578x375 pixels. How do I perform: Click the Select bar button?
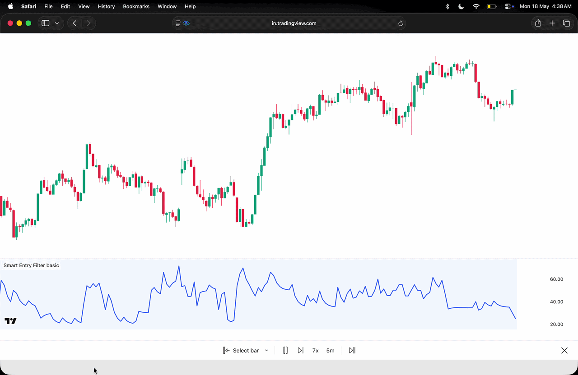click(241, 350)
